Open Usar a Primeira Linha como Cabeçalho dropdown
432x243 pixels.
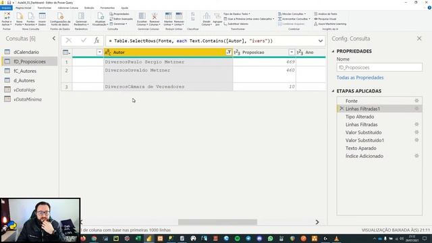(x=249, y=19)
